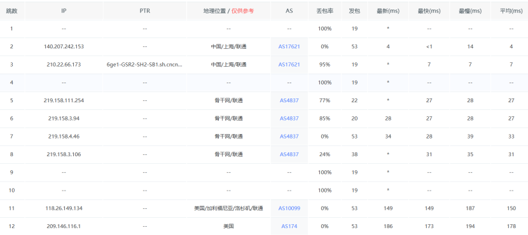Open AS4837 link for 219.158.4.46

click(x=289, y=137)
